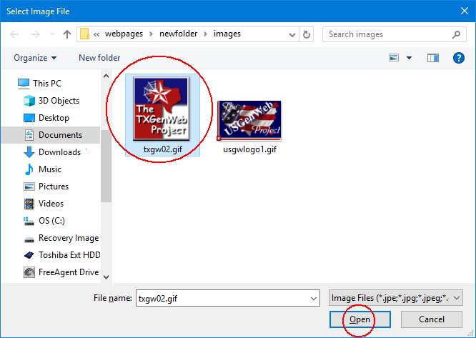
Task: Open recent locations dropdown arrow
Action: (52, 34)
